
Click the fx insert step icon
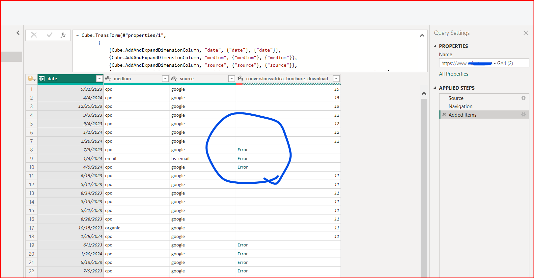tap(63, 35)
